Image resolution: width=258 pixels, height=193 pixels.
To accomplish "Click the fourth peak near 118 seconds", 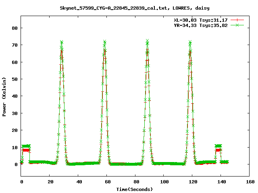I will point(190,42).
